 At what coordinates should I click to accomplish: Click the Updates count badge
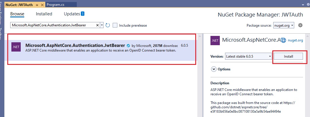click(82, 14)
